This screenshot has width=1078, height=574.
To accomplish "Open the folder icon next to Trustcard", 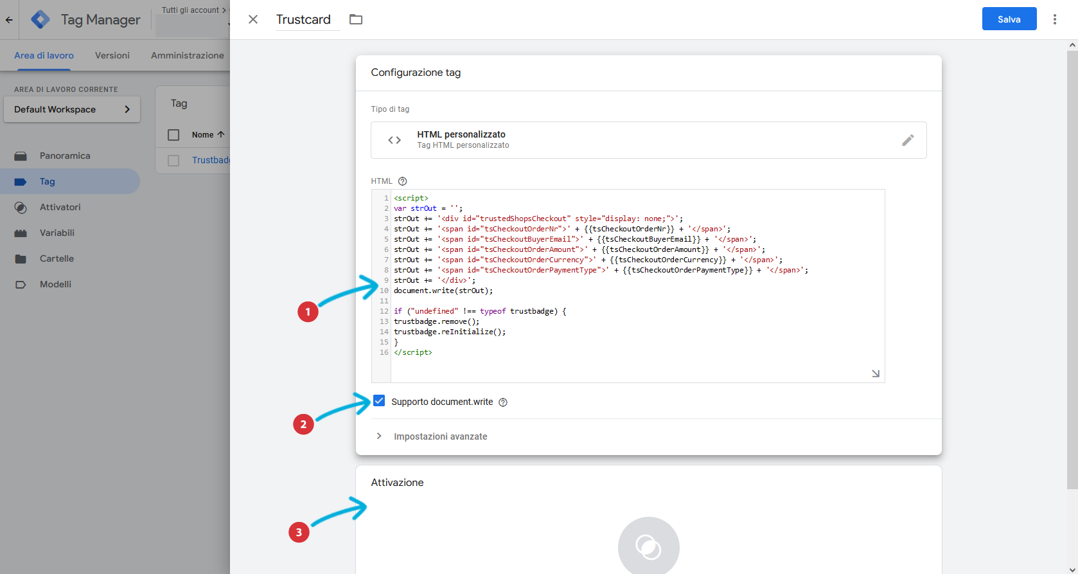I will (356, 19).
